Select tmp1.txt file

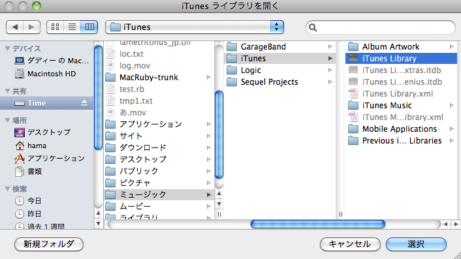click(x=159, y=101)
